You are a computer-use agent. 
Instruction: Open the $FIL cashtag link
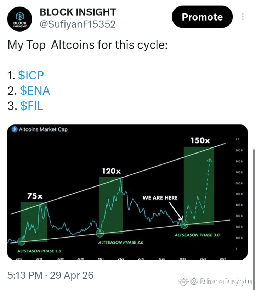(x=32, y=106)
